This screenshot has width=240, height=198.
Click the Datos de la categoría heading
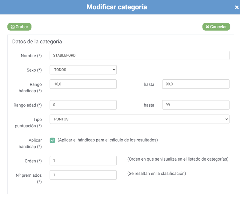(37, 42)
